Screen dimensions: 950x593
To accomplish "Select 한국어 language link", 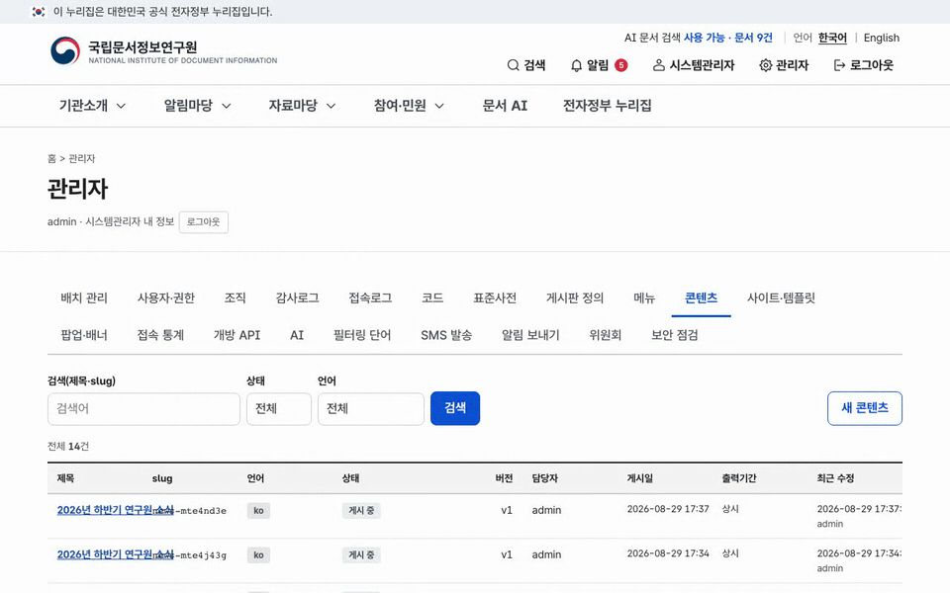I will [x=832, y=39].
